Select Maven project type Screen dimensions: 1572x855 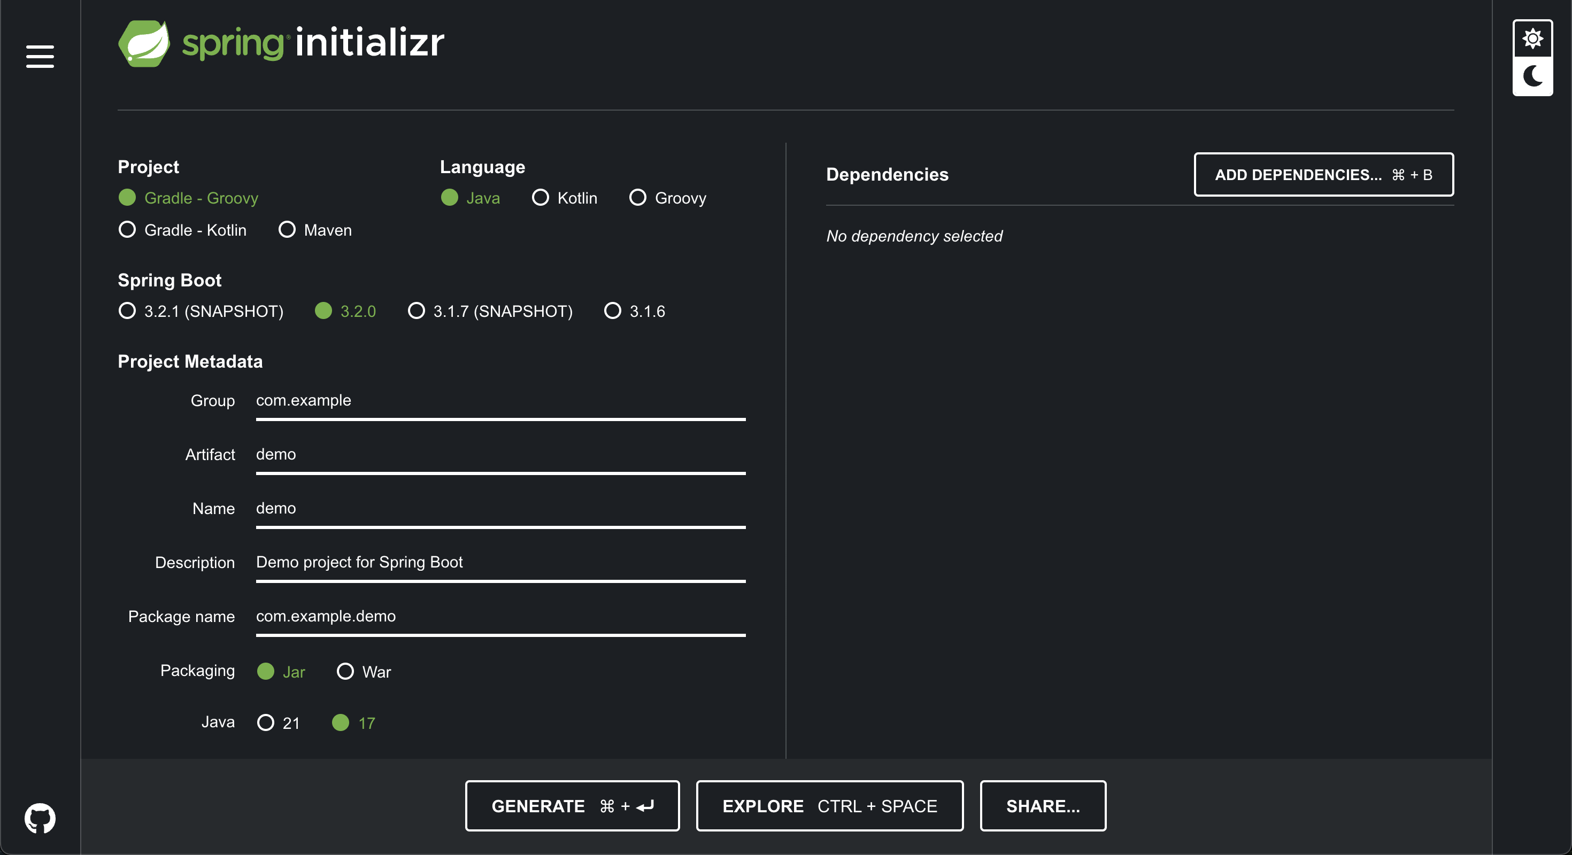[315, 230]
